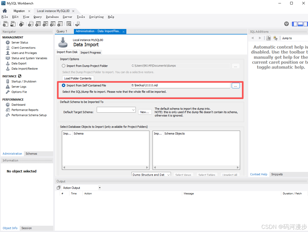Open the Query menu
This screenshot has height=232, width=308.
point(37,17)
